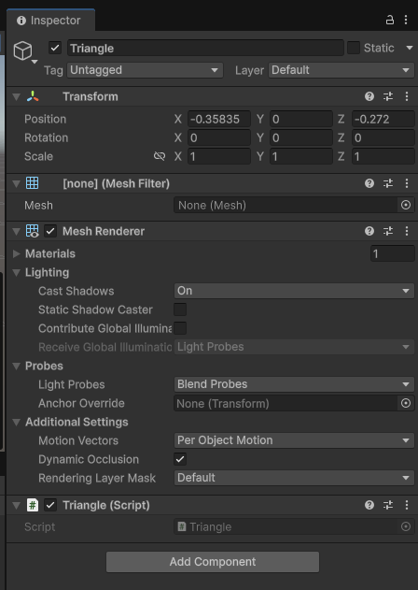The height and width of the screenshot is (590, 418).
Task: Click the Position Y field
Action: click(x=301, y=120)
